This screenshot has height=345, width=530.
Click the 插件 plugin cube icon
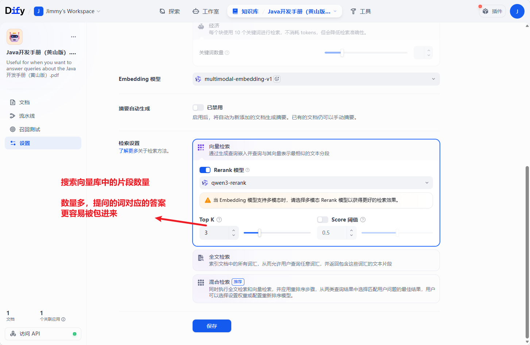point(485,11)
